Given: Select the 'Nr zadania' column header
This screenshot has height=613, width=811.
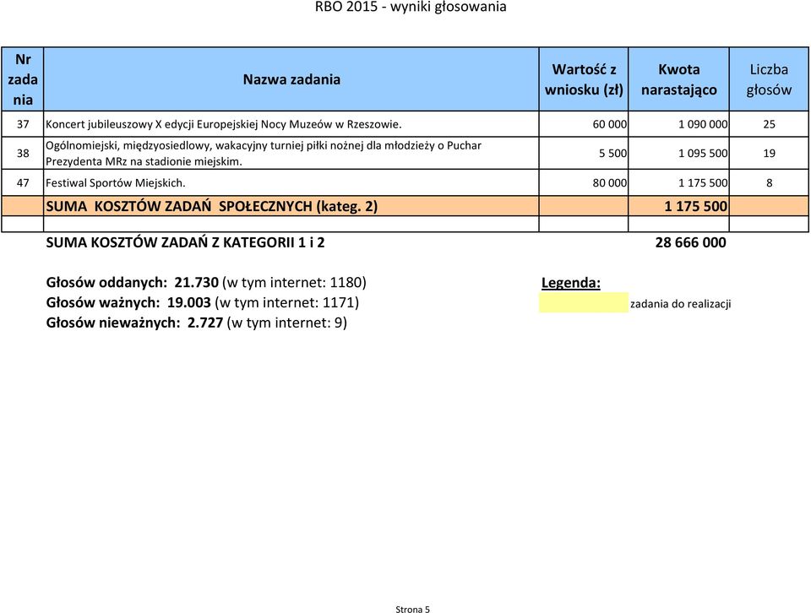Looking at the screenshot, I should [23, 79].
